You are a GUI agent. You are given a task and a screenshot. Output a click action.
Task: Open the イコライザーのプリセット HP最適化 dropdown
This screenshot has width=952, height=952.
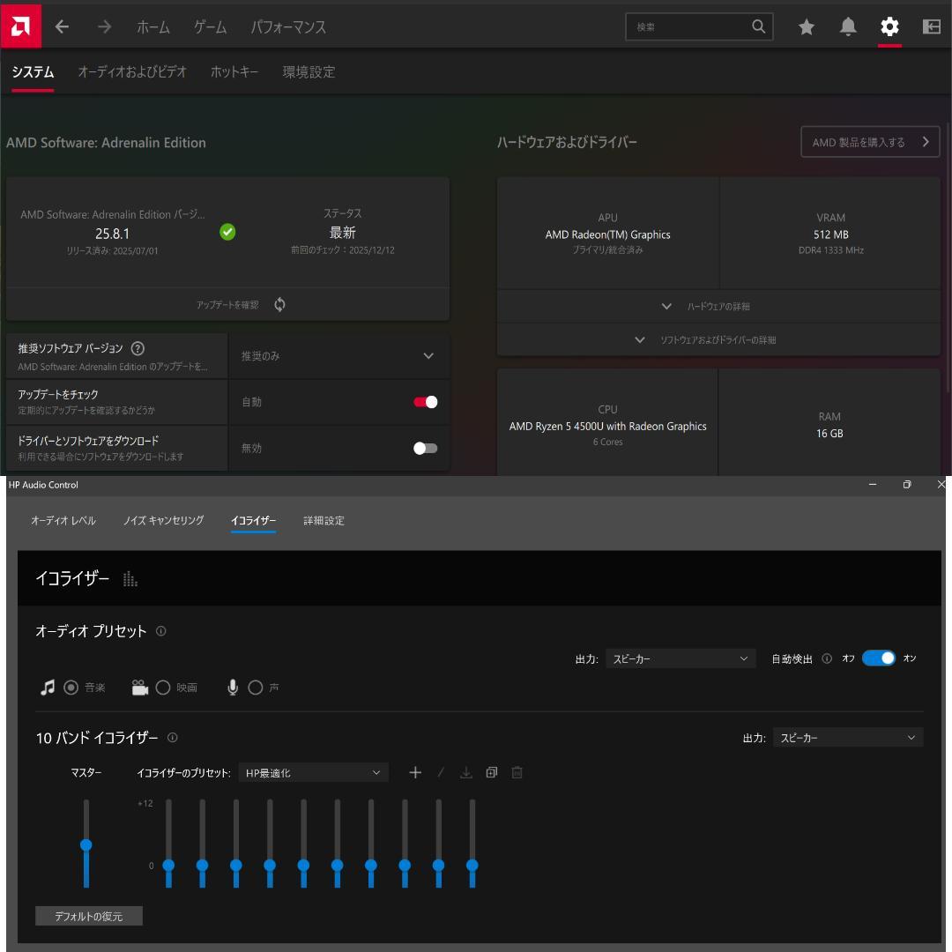click(x=313, y=773)
